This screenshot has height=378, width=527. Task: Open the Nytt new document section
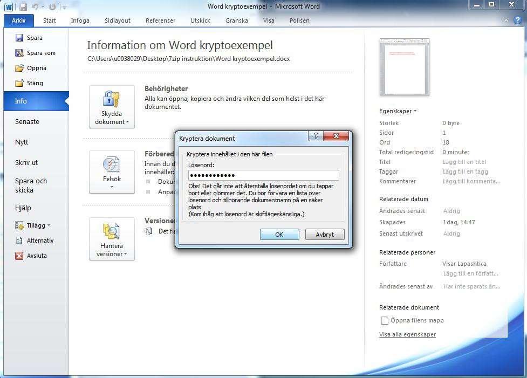[x=22, y=142]
